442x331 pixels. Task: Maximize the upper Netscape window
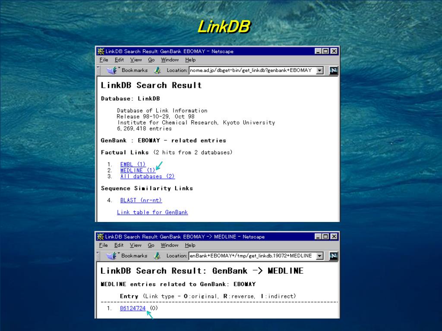point(325,51)
